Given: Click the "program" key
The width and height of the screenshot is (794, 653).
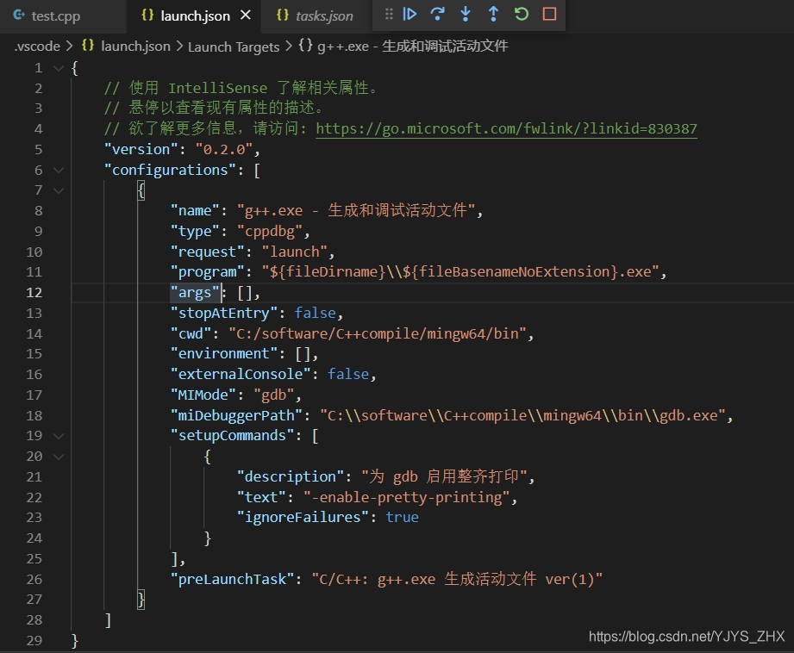Looking at the screenshot, I should [208, 272].
